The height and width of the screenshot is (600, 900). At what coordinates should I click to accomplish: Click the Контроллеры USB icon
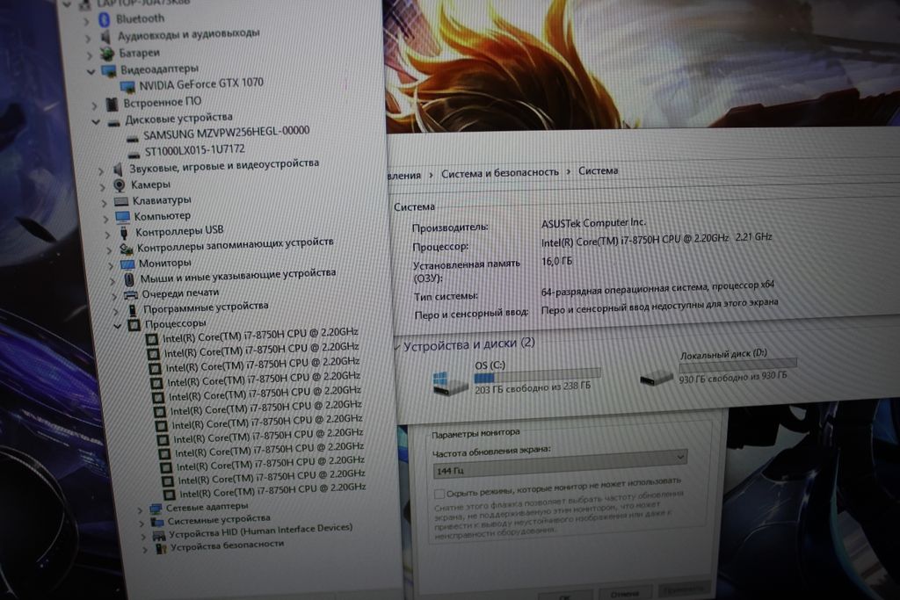(x=124, y=233)
